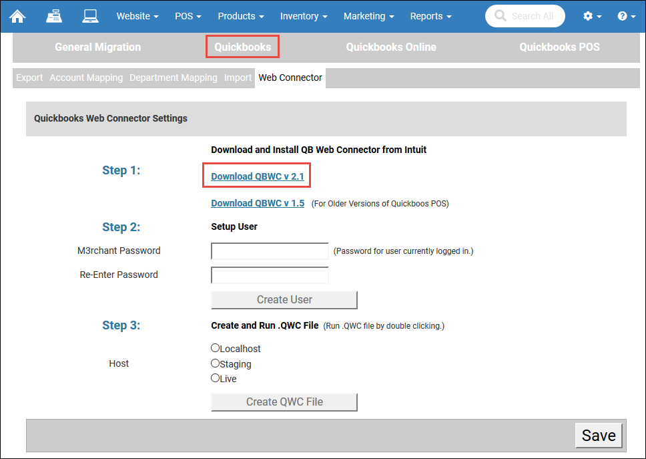
Task: Open the Export sub-tab
Action: [x=29, y=78]
